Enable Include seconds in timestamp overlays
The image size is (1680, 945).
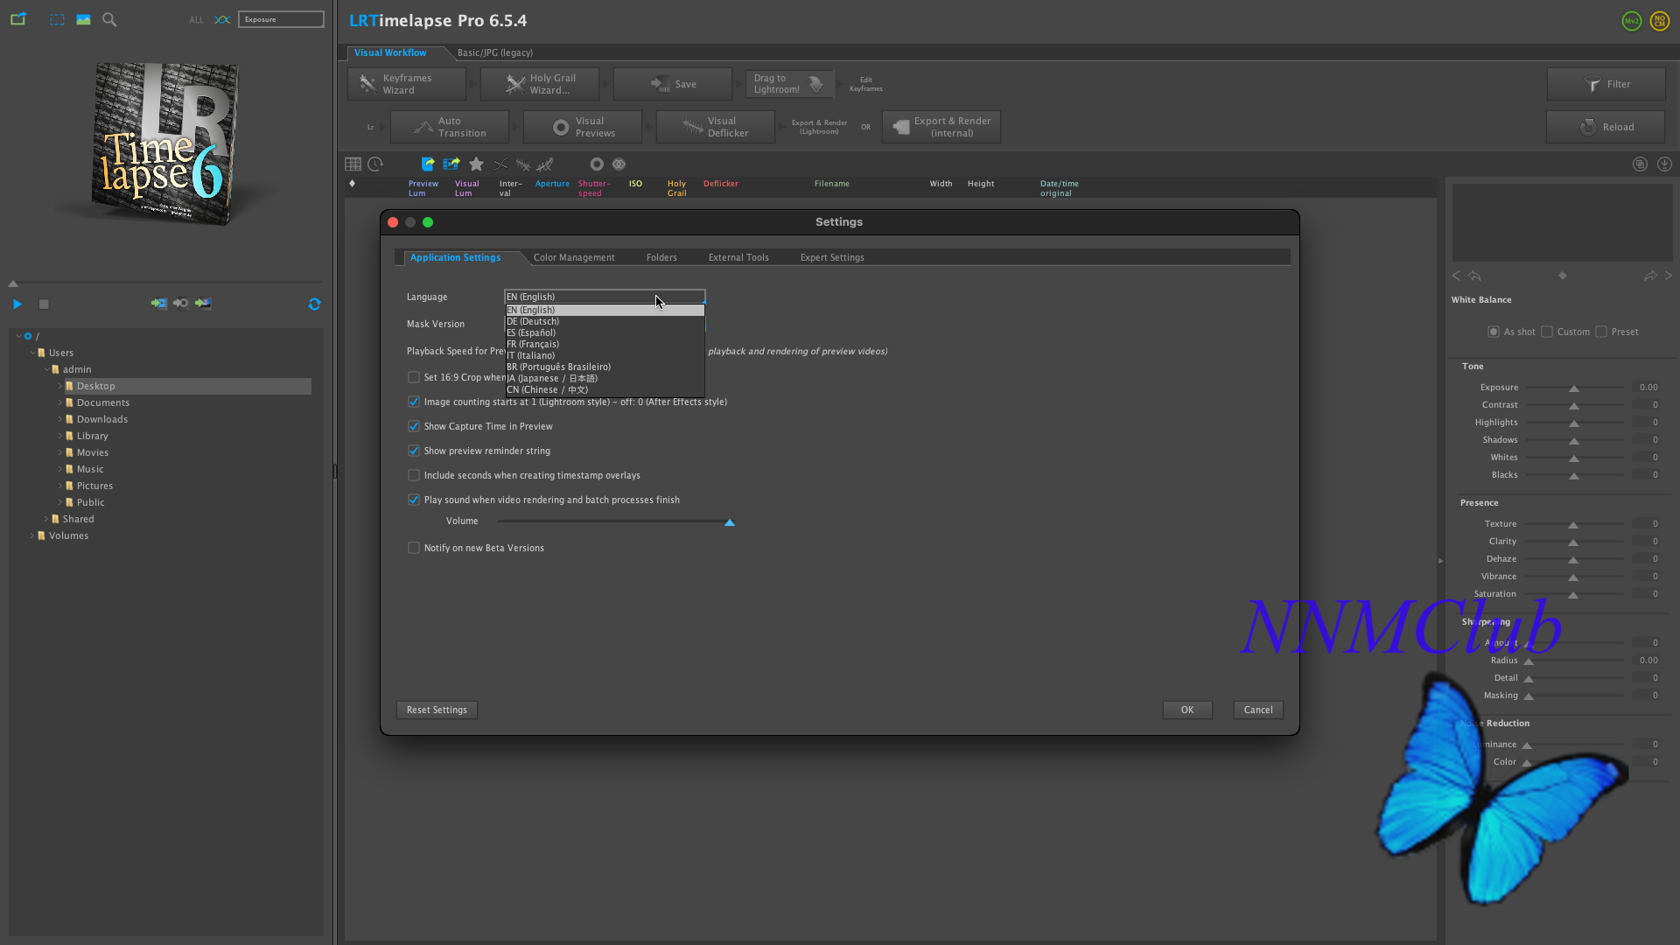[x=413, y=475]
